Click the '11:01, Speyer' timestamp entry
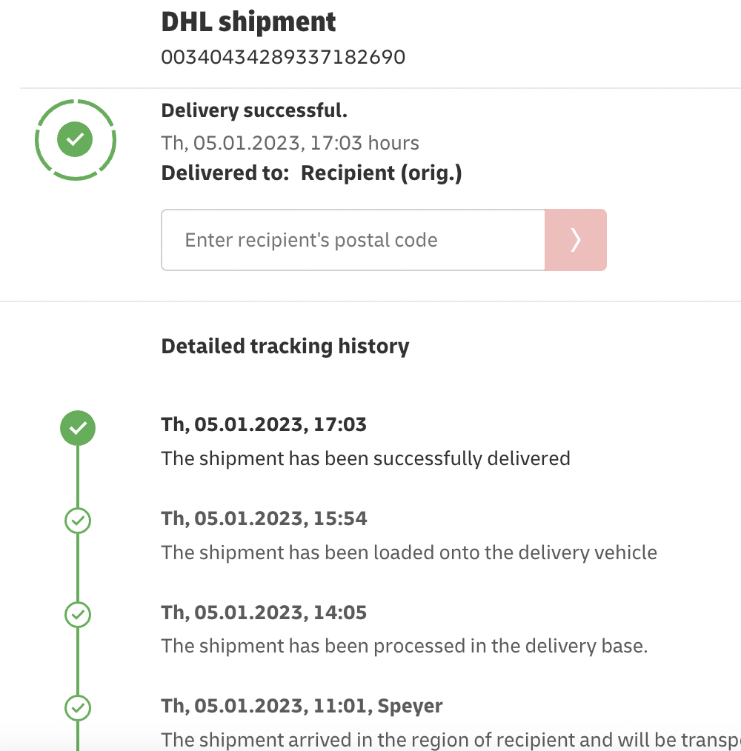 pos(302,706)
